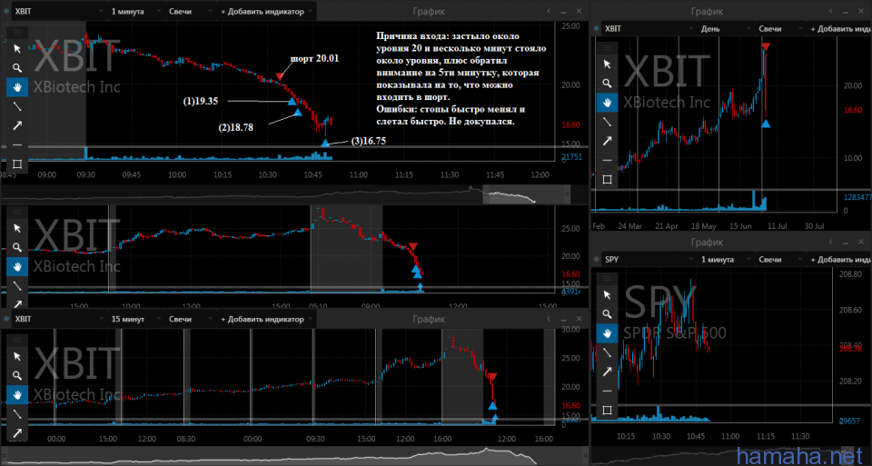
Task: Choose line tool in XBIT daily chart
Action: tap(608, 121)
